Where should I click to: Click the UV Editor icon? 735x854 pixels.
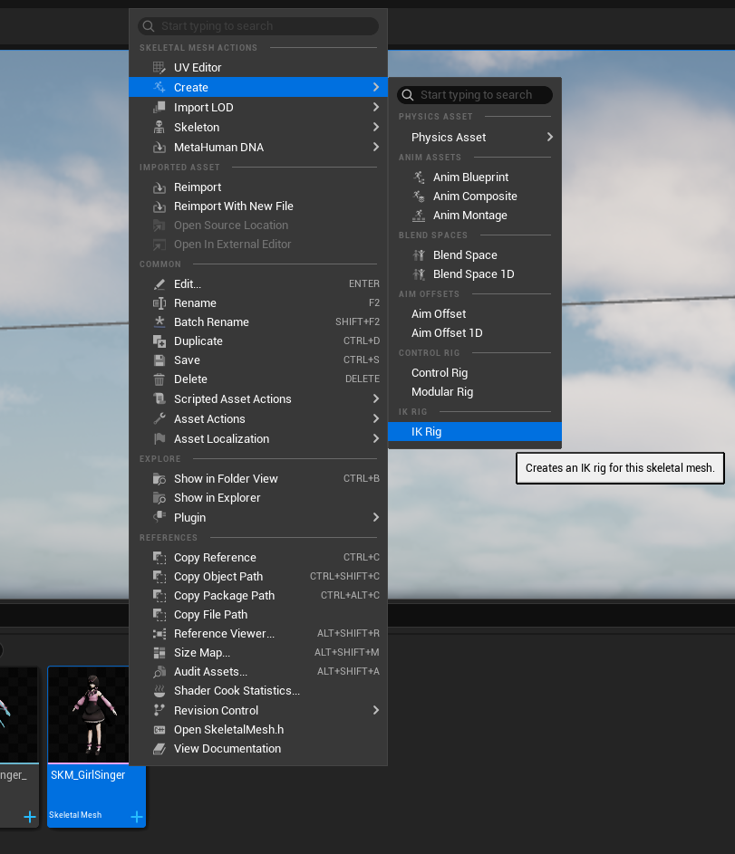160,68
